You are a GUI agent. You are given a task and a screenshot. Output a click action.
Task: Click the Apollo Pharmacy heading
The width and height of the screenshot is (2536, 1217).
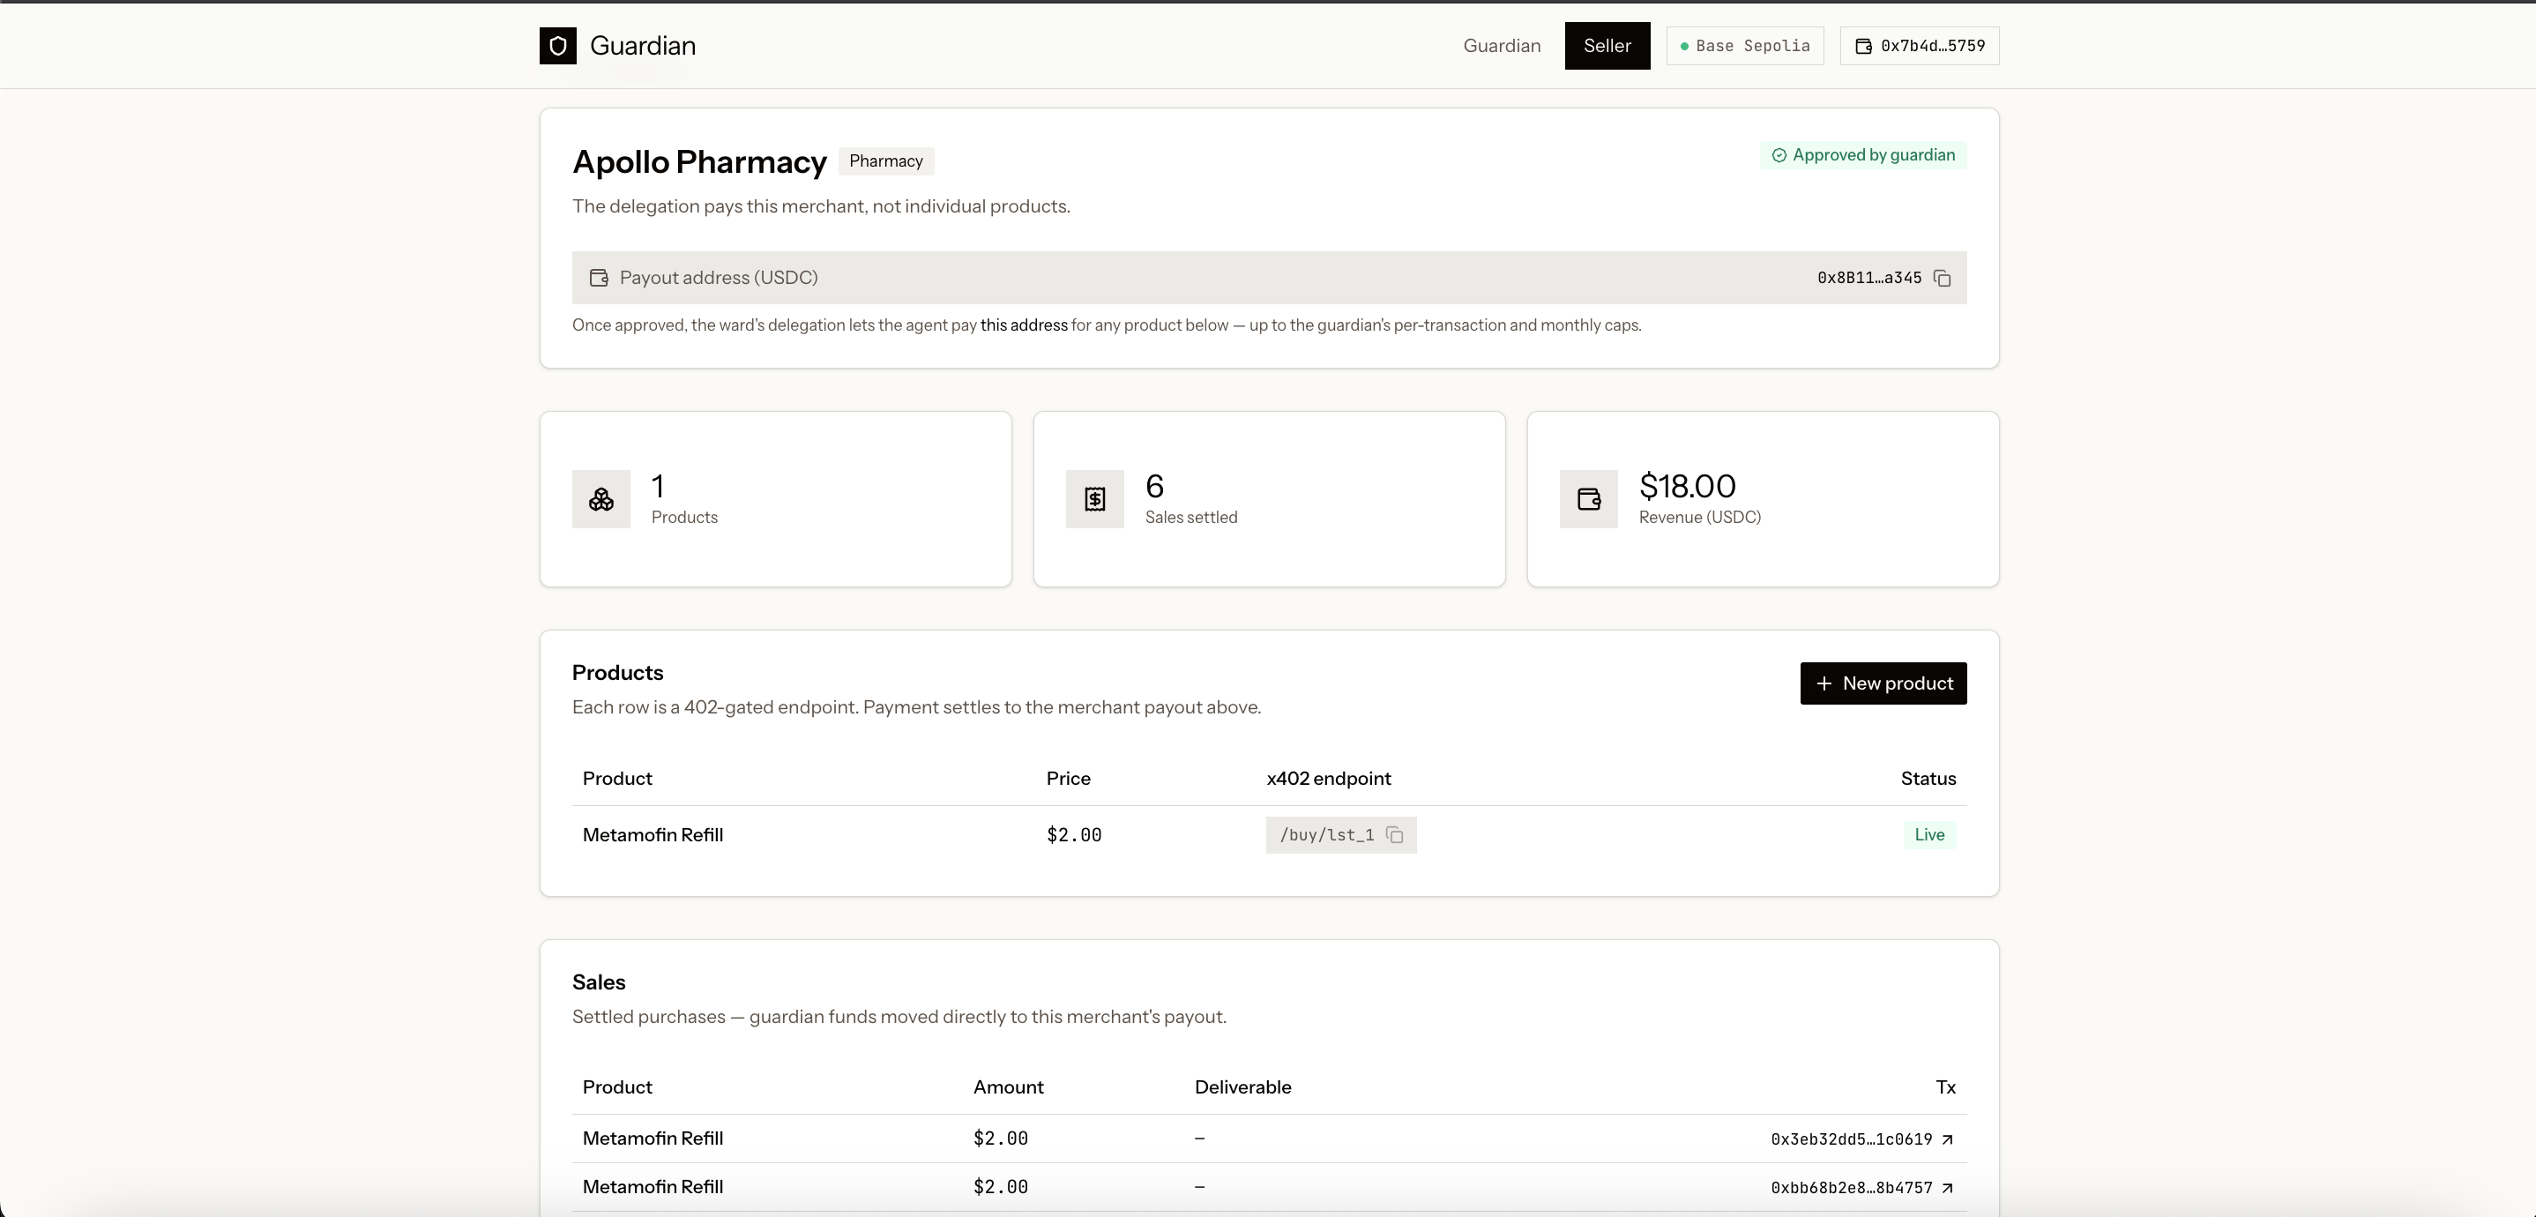tap(699, 161)
